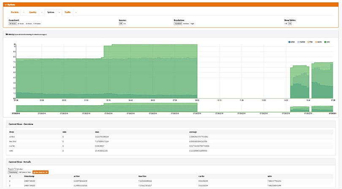The image size is (342, 189).
Task: Toggle the cache series legend dot
Action: tap(316, 42)
